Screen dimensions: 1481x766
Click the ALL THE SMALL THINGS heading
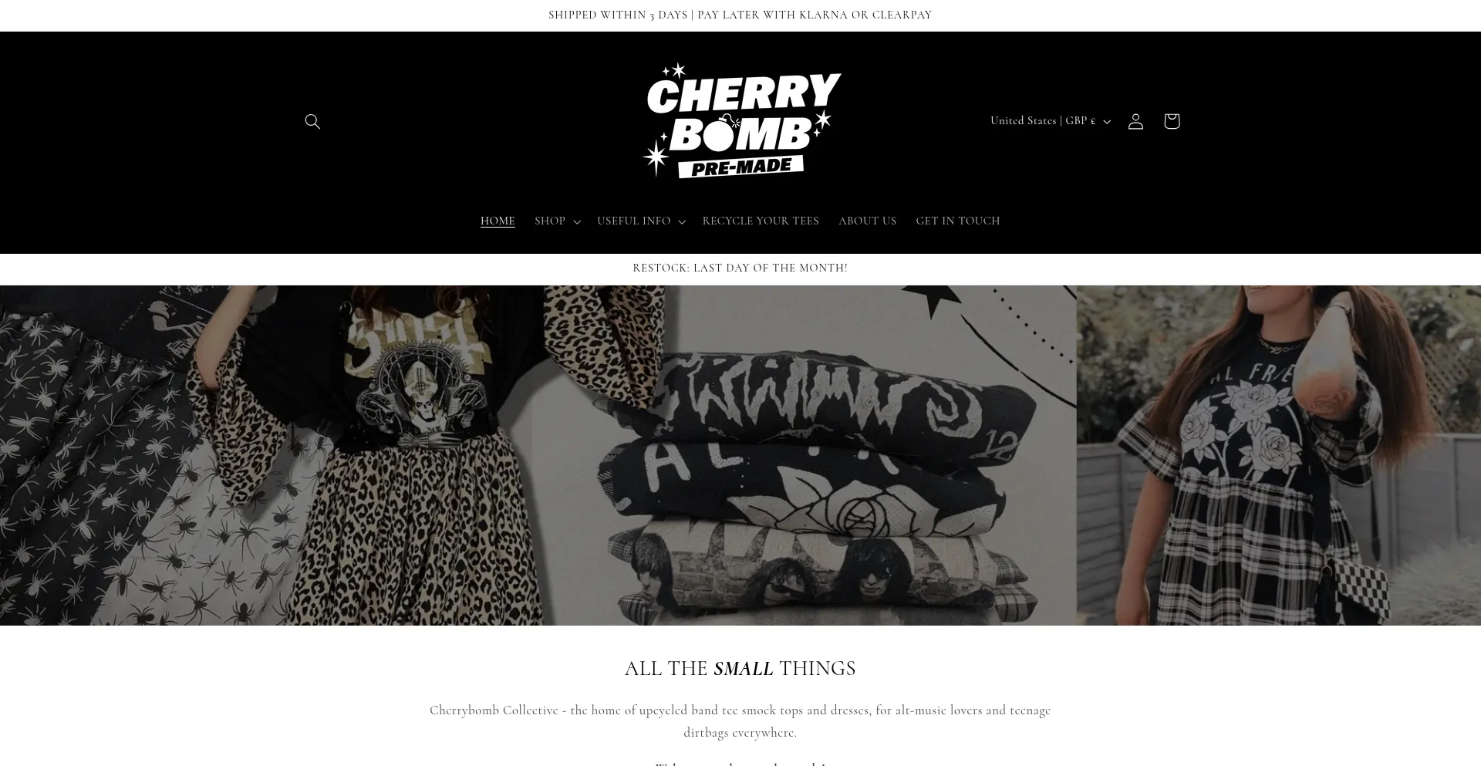740,668
